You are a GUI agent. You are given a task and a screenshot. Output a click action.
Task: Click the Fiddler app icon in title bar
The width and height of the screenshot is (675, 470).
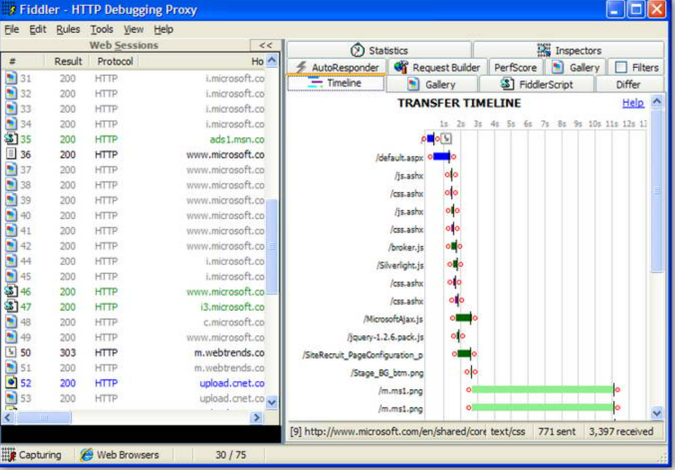(x=8, y=10)
